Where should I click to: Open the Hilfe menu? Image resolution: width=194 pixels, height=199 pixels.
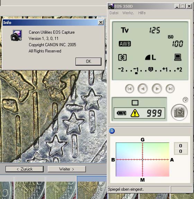click(x=142, y=13)
